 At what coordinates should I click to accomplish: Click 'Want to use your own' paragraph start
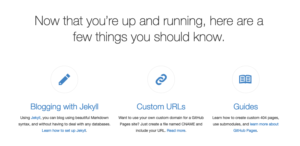coord(133,118)
